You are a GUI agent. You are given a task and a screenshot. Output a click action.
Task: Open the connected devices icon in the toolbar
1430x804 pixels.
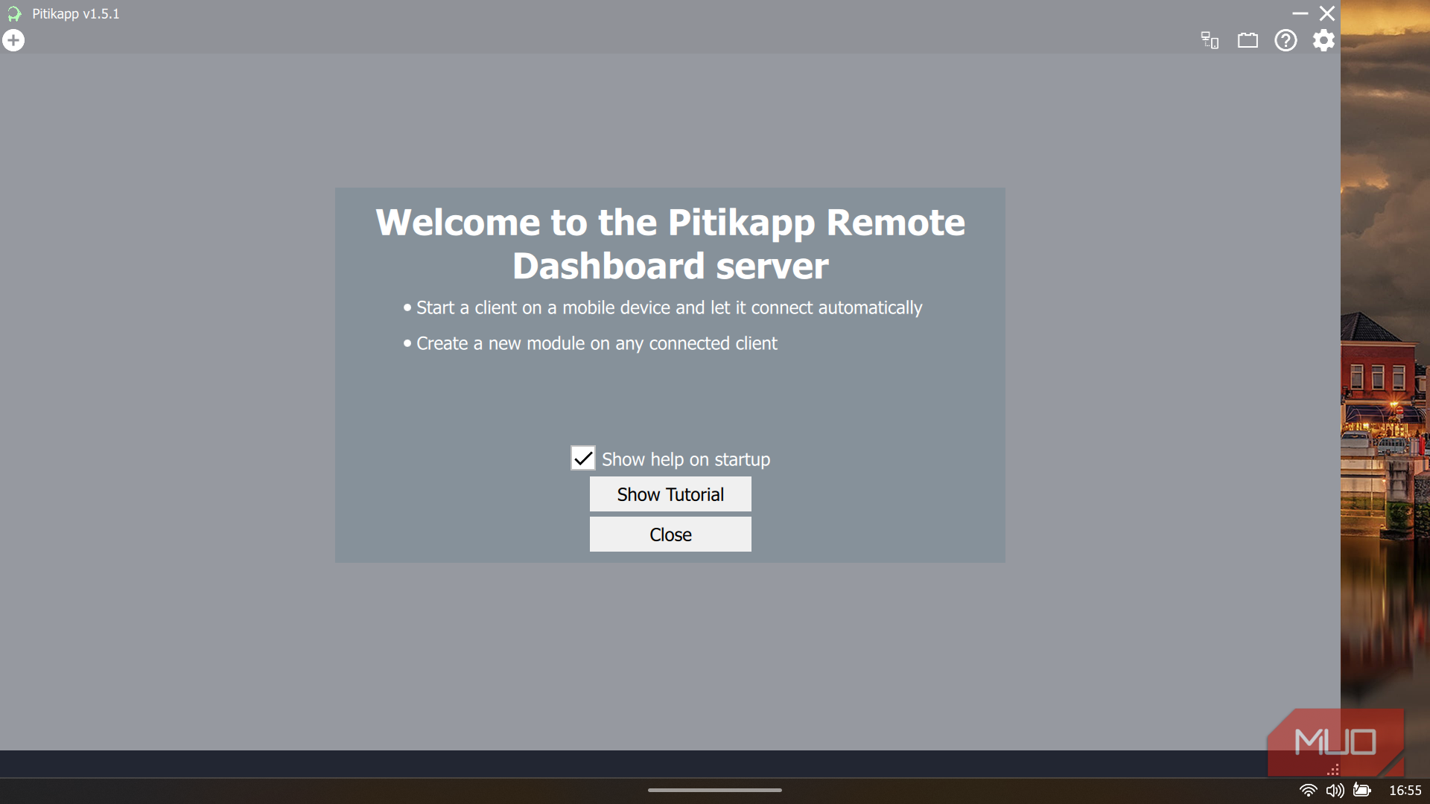[1210, 40]
